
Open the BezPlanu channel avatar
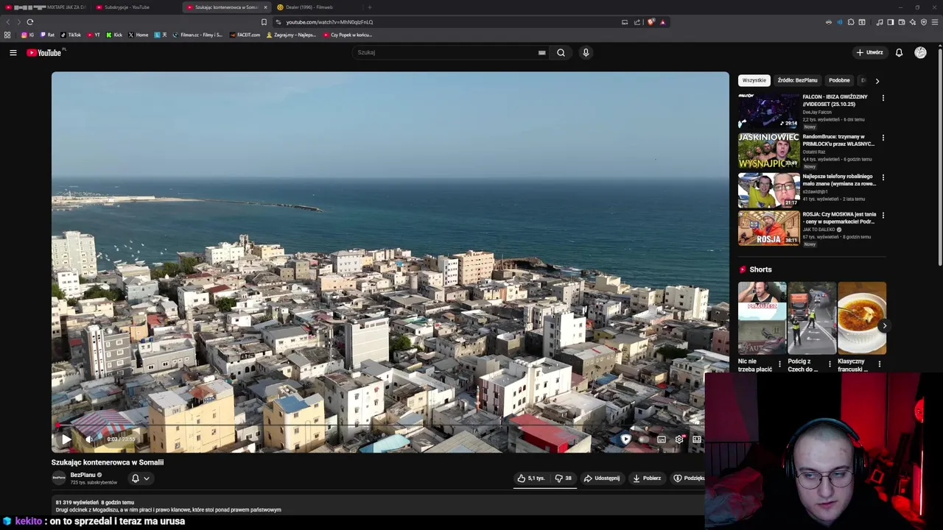59,478
